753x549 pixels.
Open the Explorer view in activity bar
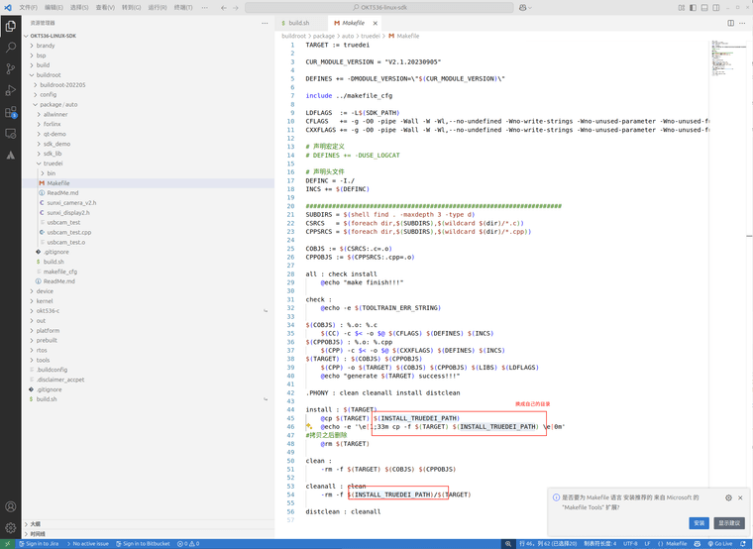11,26
